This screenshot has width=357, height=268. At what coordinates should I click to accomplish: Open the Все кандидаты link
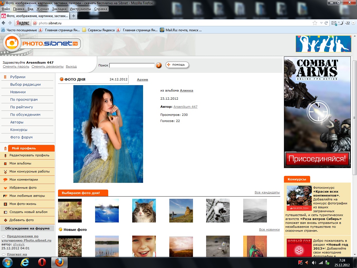click(267, 192)
